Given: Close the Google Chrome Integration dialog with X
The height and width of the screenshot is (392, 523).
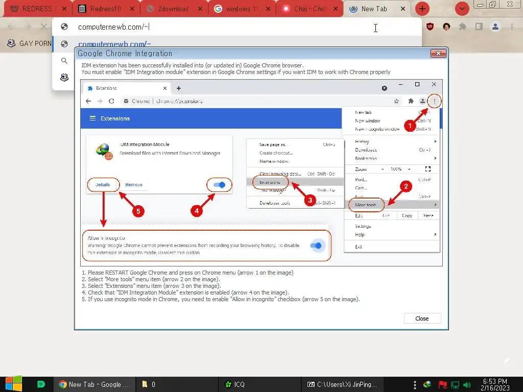Looking at the screenshot, I should (438, 53).
